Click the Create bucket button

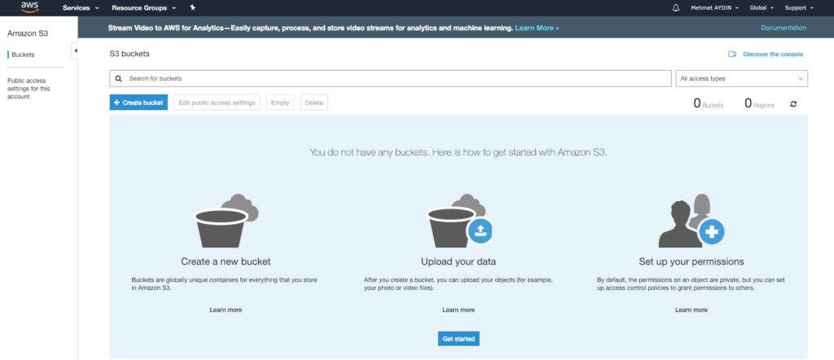[x=138, y=103]
